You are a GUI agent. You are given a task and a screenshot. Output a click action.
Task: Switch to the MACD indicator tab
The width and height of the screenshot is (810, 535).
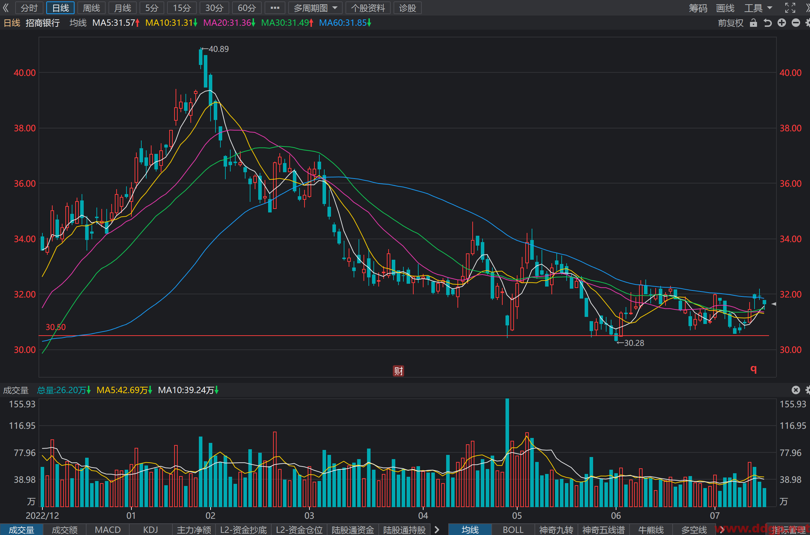click(108, 529)
